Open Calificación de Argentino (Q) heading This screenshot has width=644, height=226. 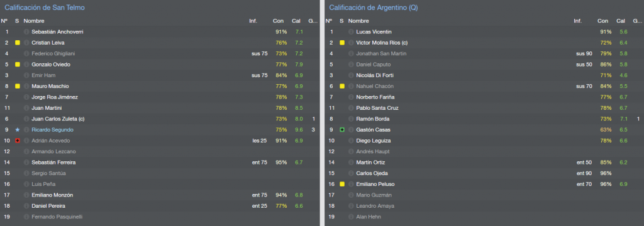click(374, 8)
